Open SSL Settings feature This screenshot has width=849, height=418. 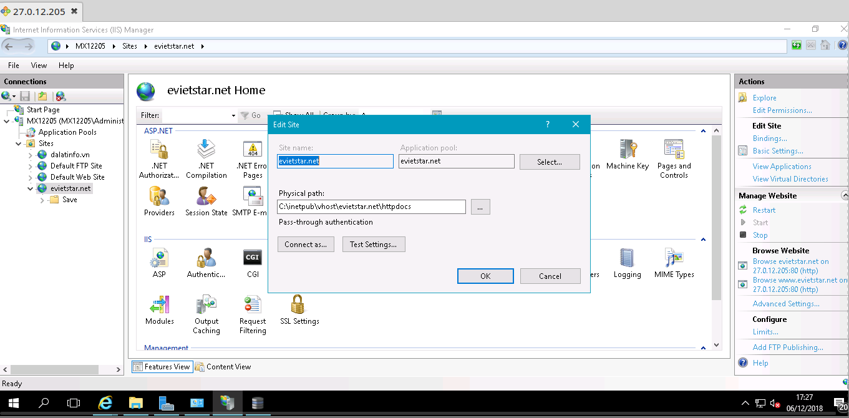pos(299,310)
